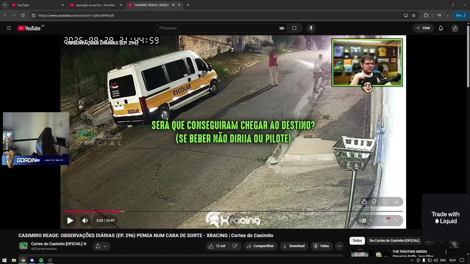Open the YouTube hamburger guide menu
The height and width of the screenshot is (264, 470).
(9, 28)
